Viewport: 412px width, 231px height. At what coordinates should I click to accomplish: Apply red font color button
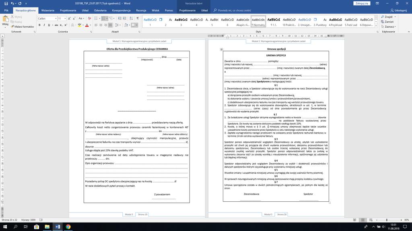click(87, 25)
